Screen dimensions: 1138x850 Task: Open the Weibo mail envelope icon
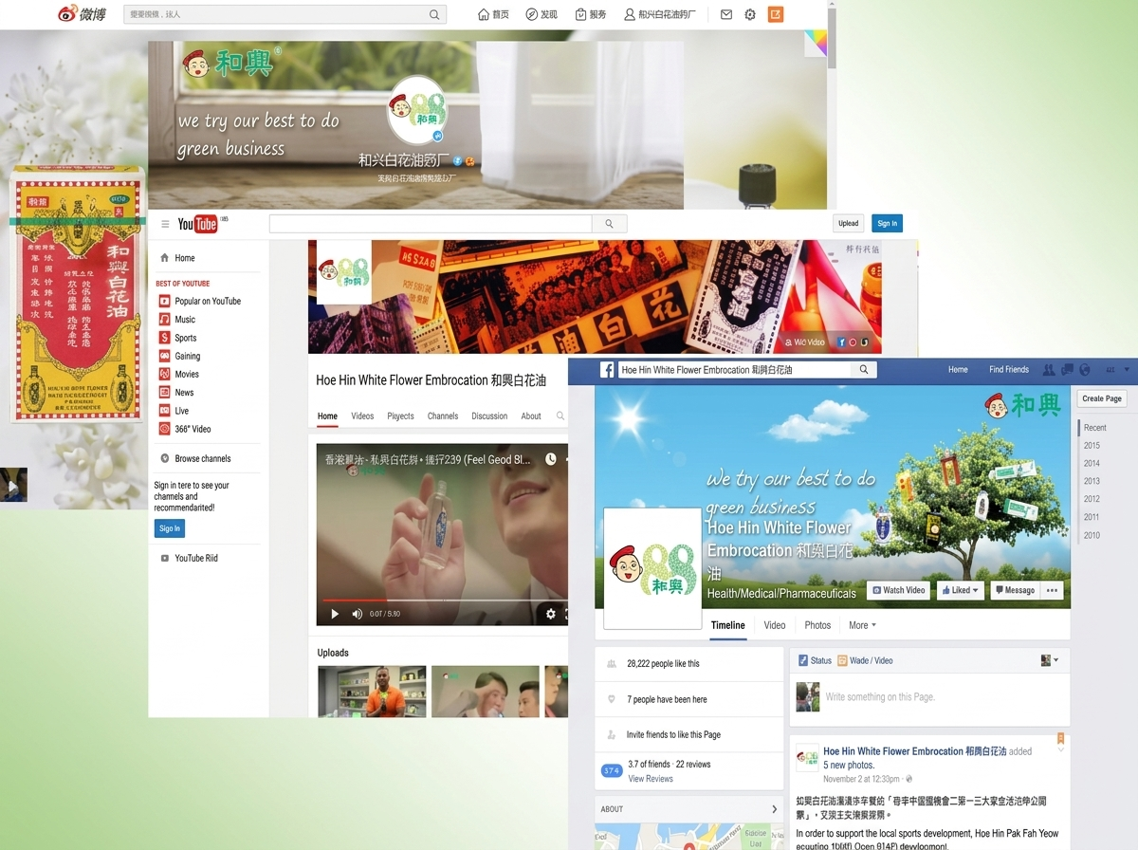coord(726,14)
